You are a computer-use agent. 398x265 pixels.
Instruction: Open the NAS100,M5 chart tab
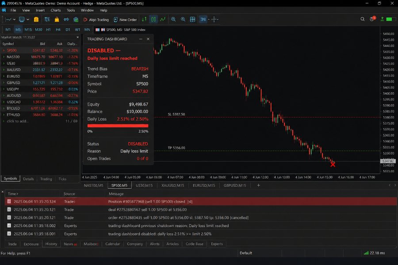click(x=93, y=185)
